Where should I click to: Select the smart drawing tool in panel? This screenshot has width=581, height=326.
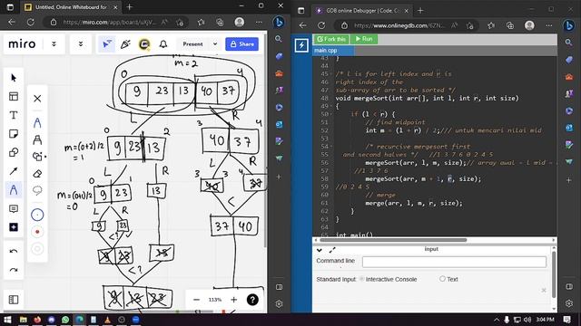[x=38, y=157]
